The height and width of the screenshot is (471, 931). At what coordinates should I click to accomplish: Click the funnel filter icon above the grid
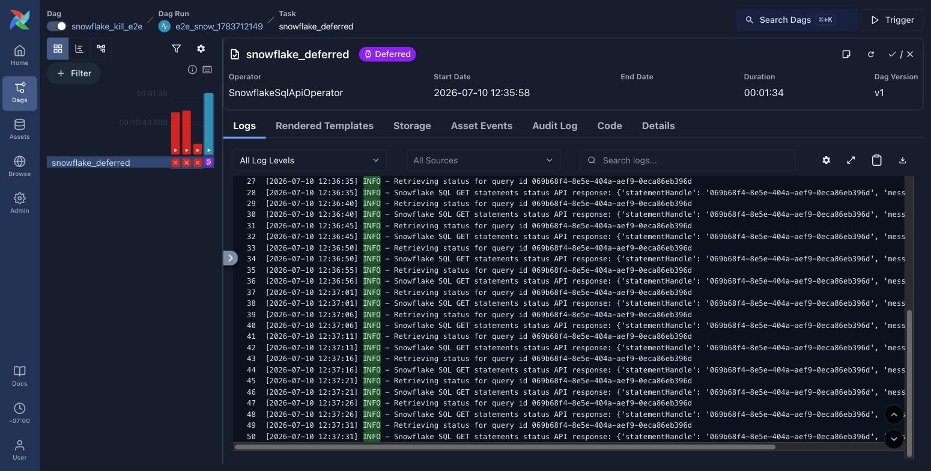177,49
